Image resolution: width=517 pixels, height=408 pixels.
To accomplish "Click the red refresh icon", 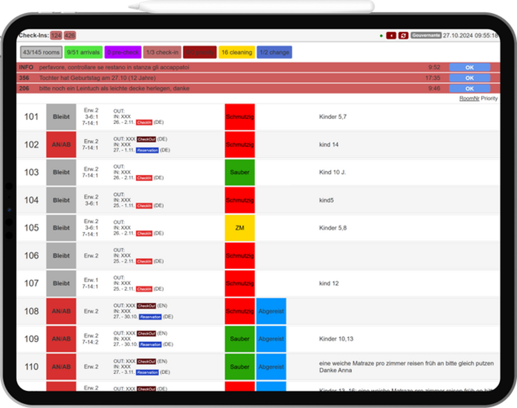I will tap(403, 36).
